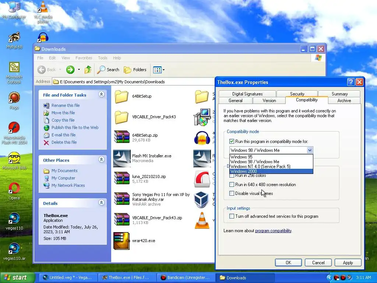Toggle Run in compatibility mode checkbox

[x=232, y=141]
